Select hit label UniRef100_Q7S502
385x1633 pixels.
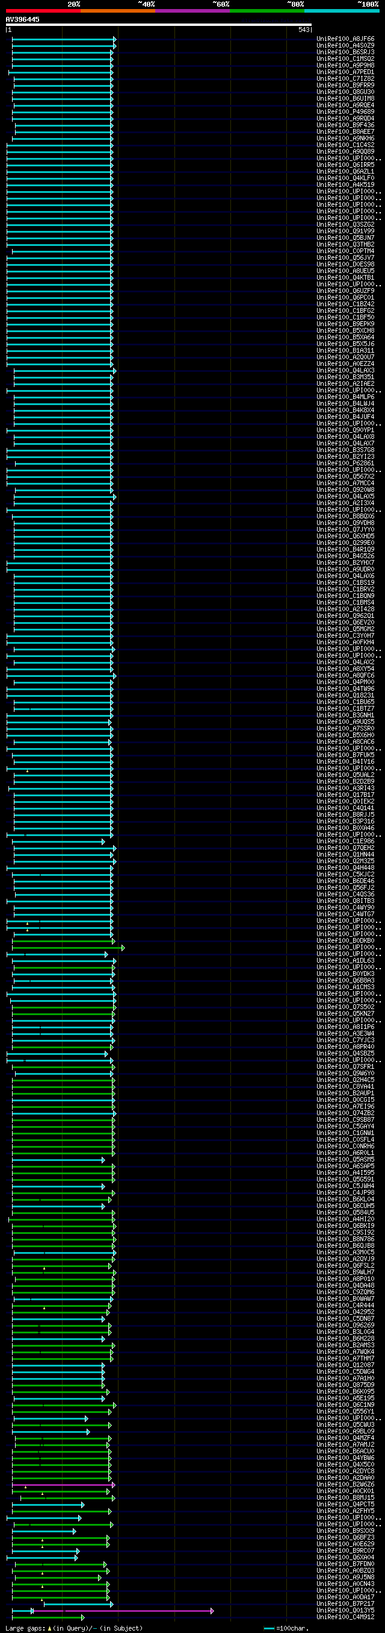coord(345,1007)
